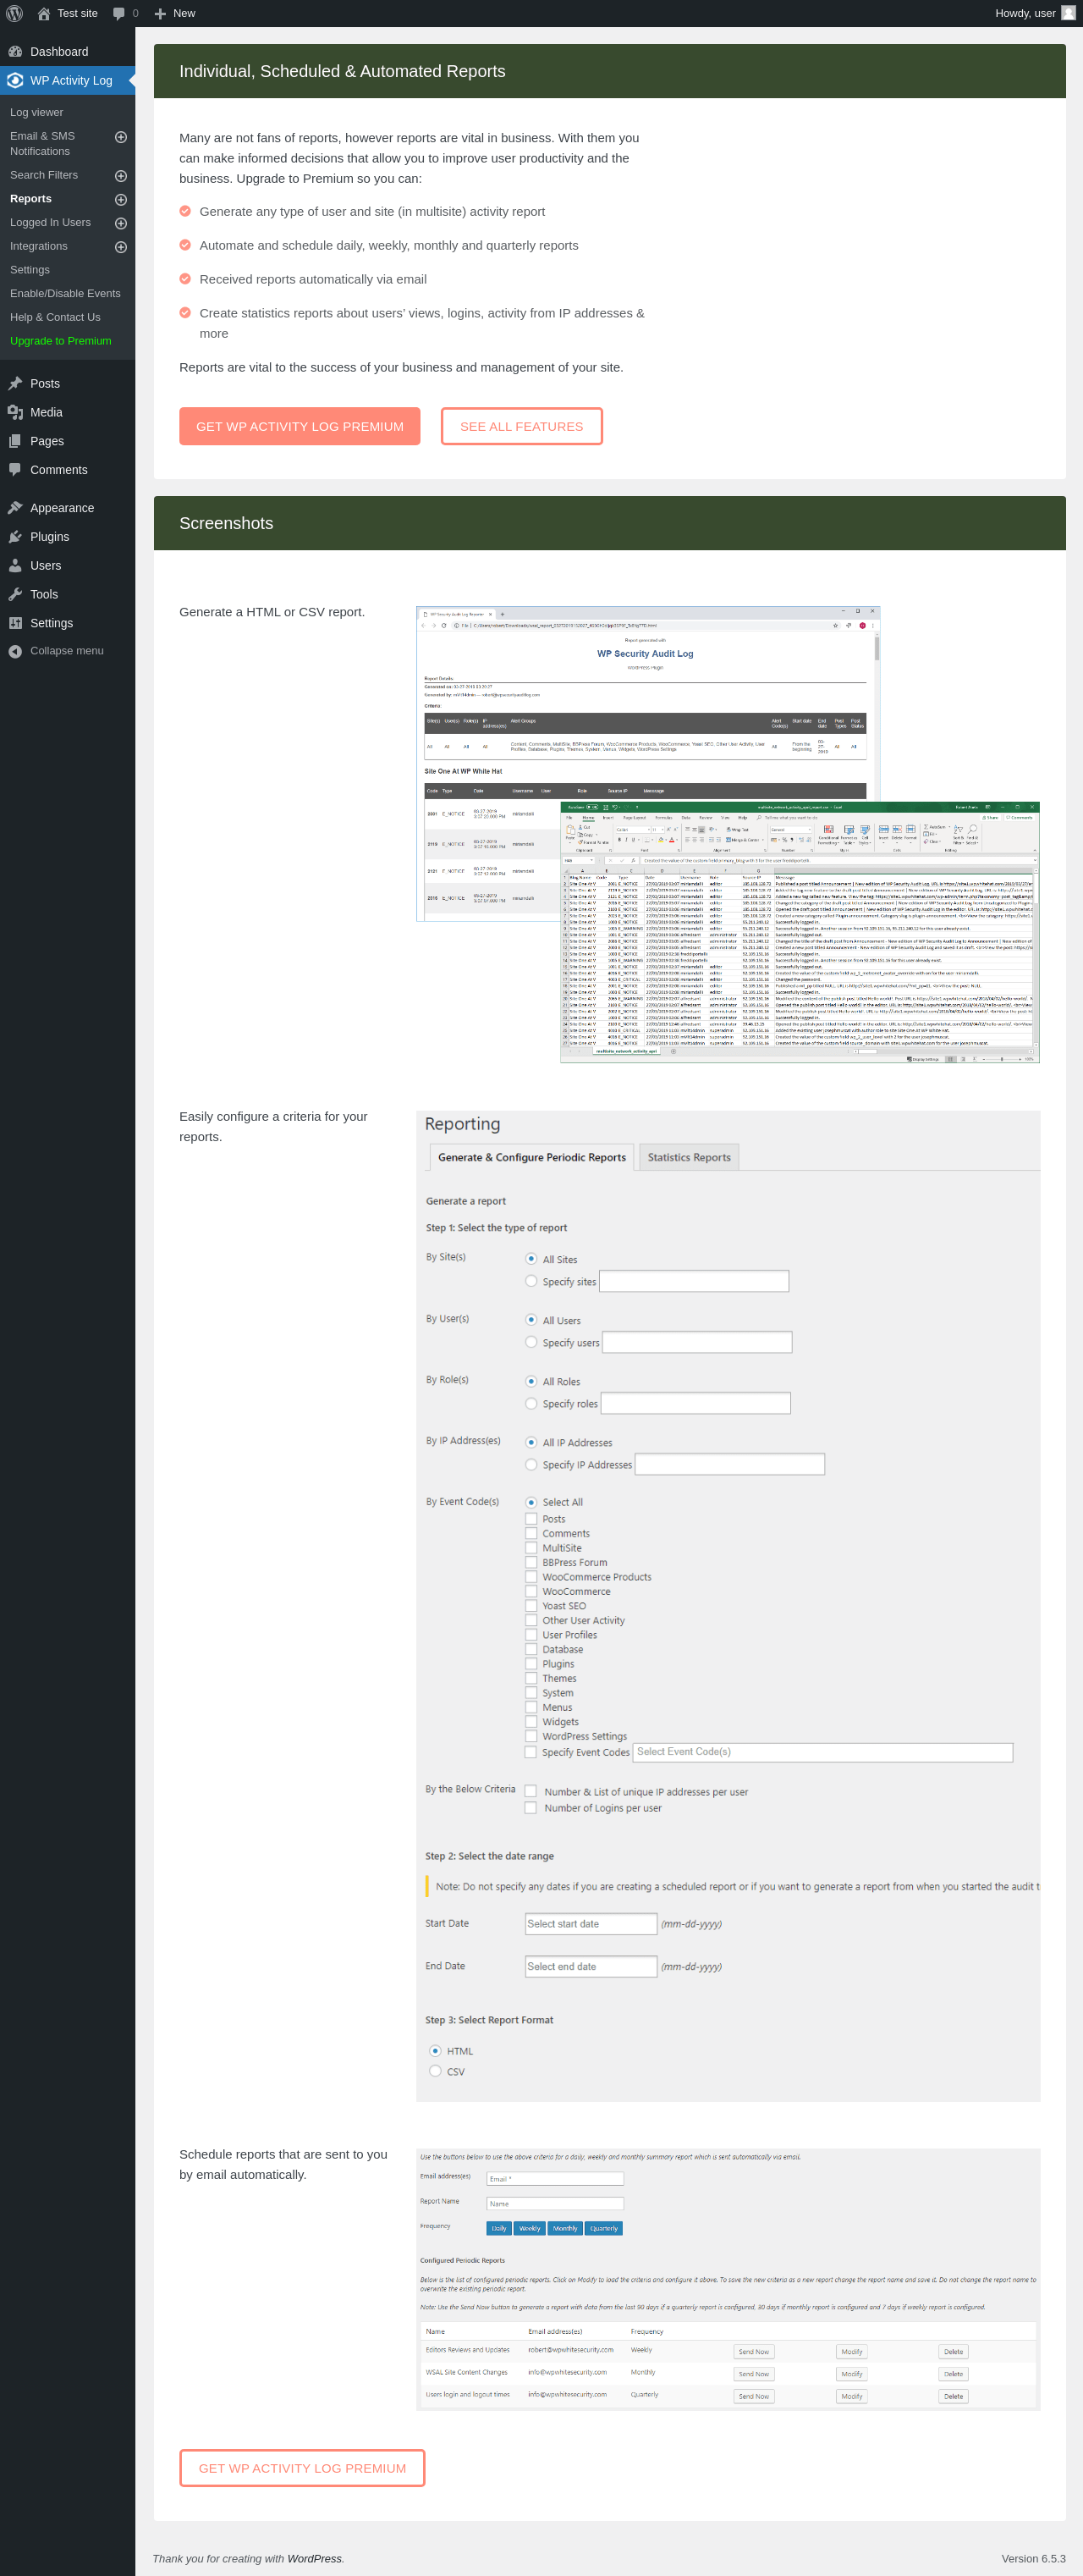
Task: Click the Dashboard gauge icon
Action: [15, 51]
